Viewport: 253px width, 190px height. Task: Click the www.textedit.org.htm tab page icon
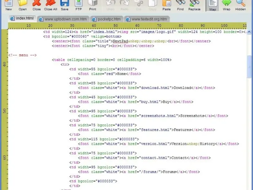128,19
